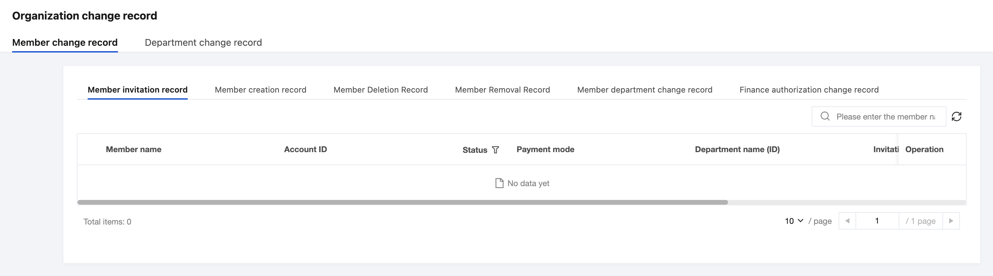Viewport: 993px width, 276px height.
Task: Select the Member change record tab
Action: point(65,42)
